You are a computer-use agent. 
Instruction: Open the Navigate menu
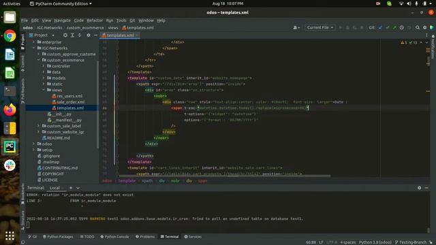62,20
